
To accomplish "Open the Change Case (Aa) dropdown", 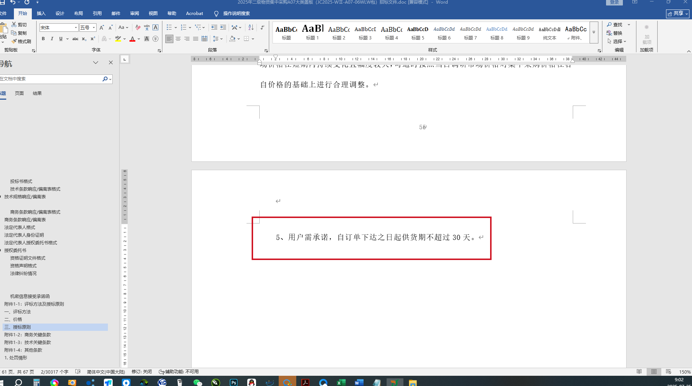I will tap(123, 27).
